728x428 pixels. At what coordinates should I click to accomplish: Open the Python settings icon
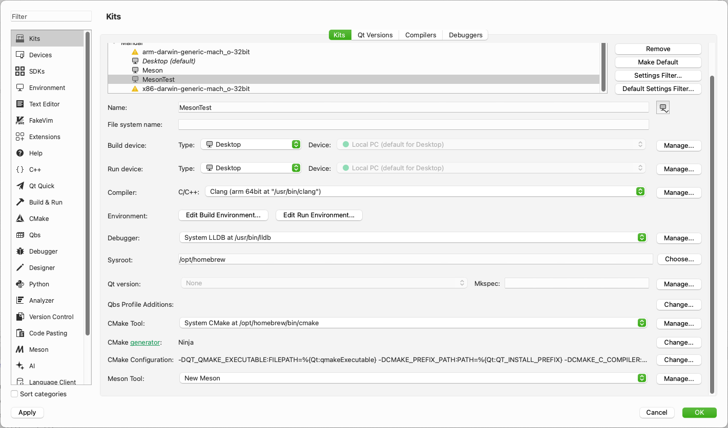pos(20,284)
